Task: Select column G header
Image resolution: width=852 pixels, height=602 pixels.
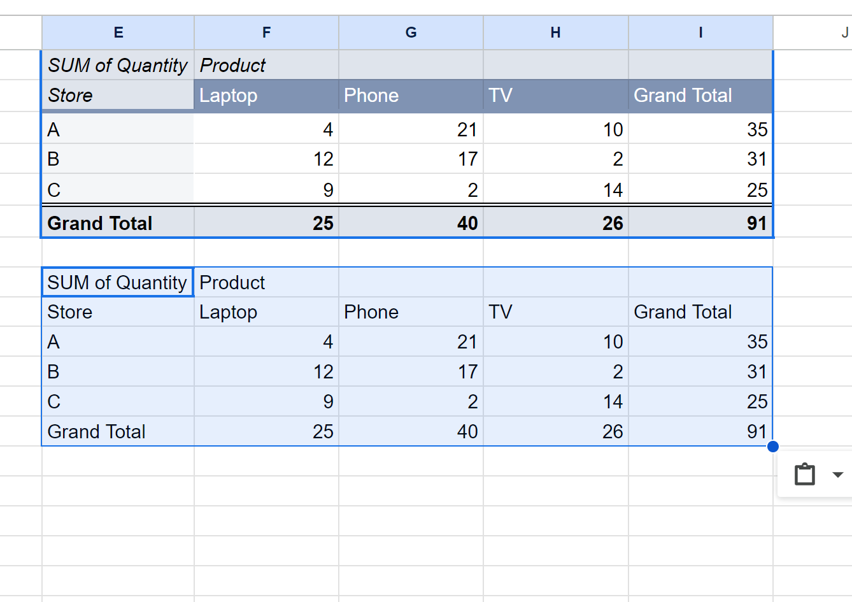Action: (x=411, y=32)
